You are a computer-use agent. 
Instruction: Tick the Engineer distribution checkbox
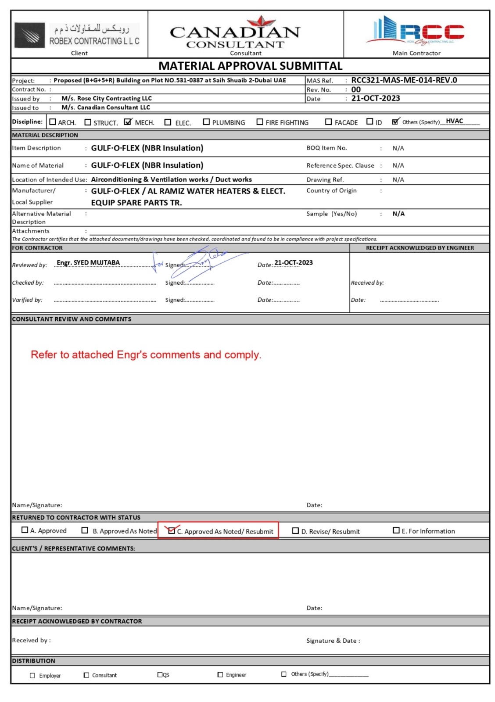(x=220, y=675)
